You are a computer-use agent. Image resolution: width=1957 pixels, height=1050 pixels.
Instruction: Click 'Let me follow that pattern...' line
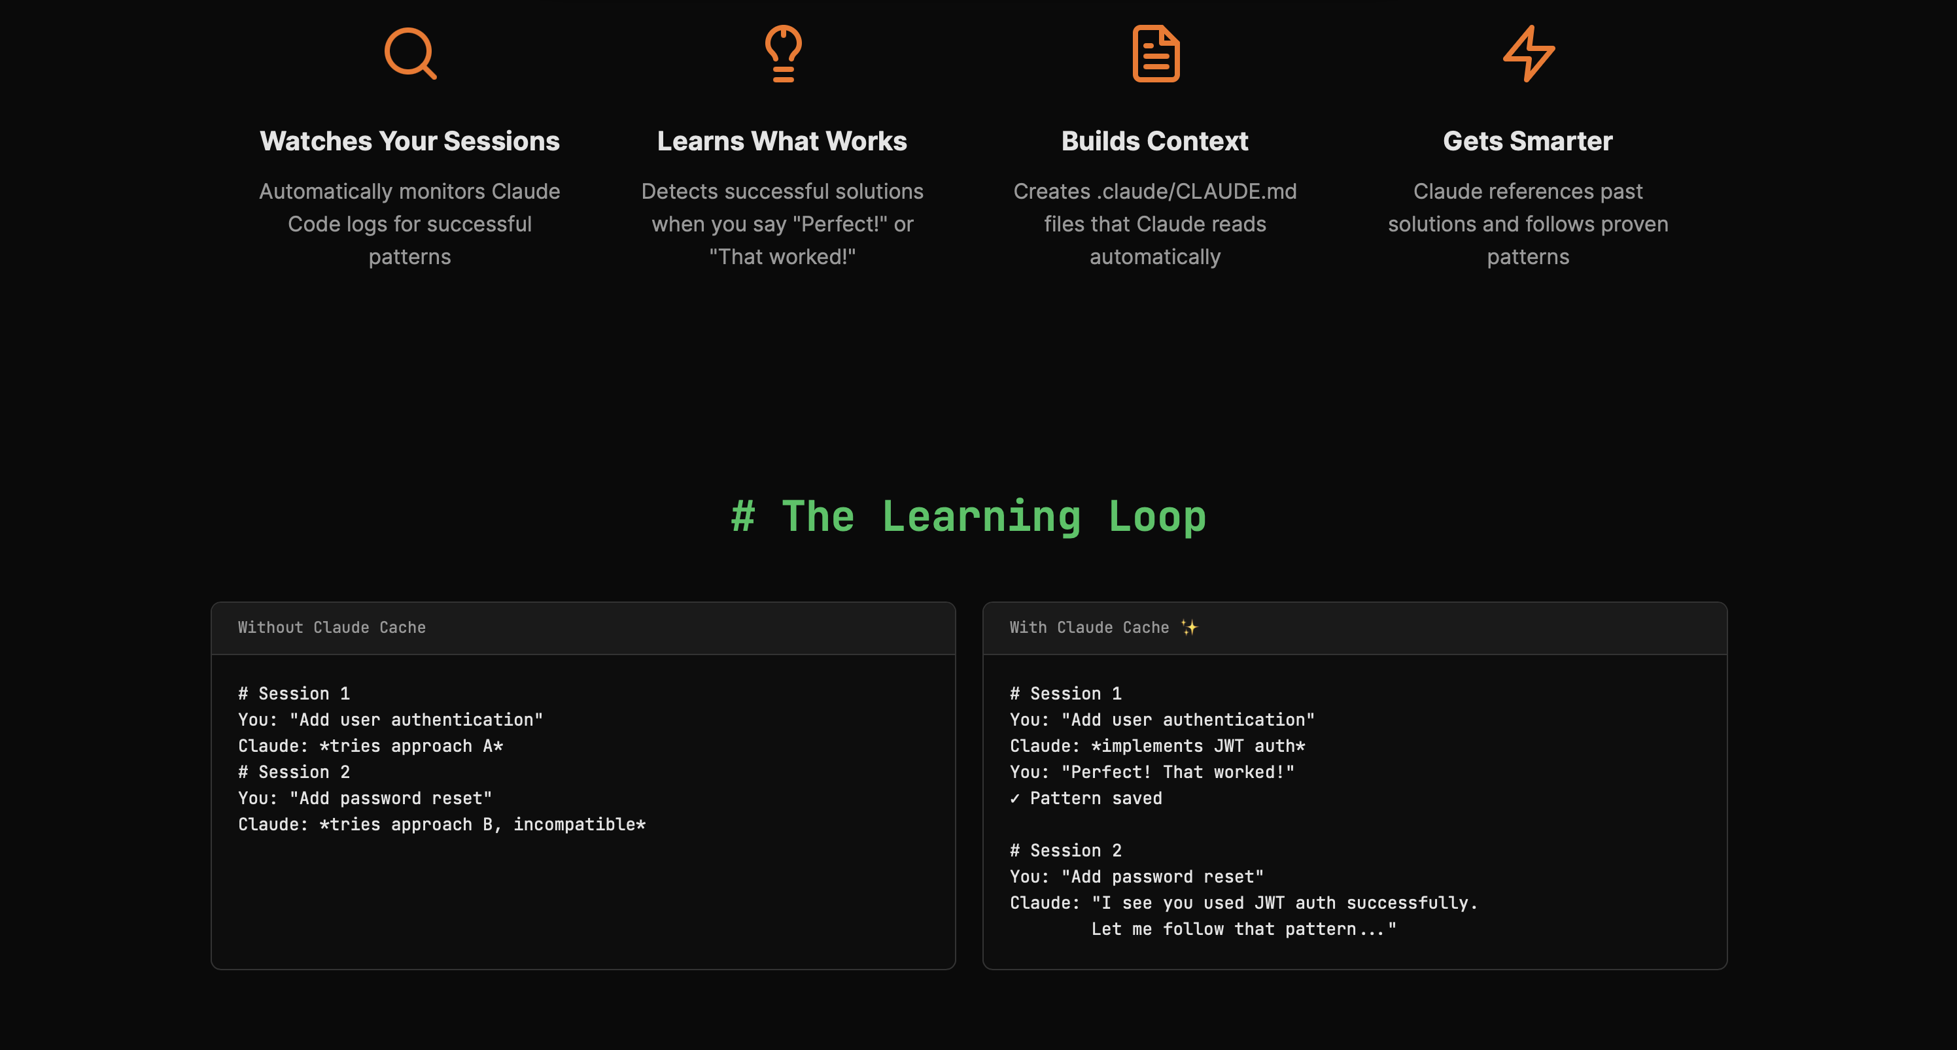tap(1243, 928)
